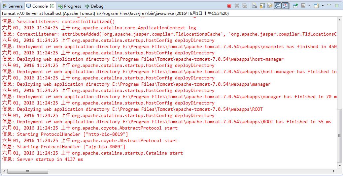Open the Display Selected Console dropdown arrow
Image resolution: width=343 pixels, height=176 pixels.
(309, 6)
